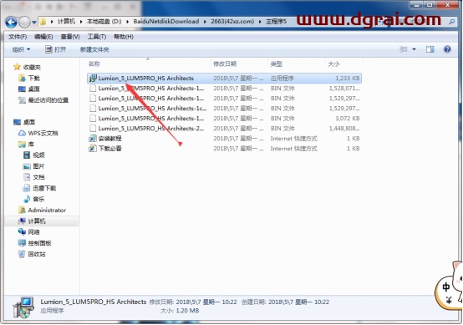Open the 编辑(E) menu
The width and height of the screenshot is (463, 325).
click(43, 37)
